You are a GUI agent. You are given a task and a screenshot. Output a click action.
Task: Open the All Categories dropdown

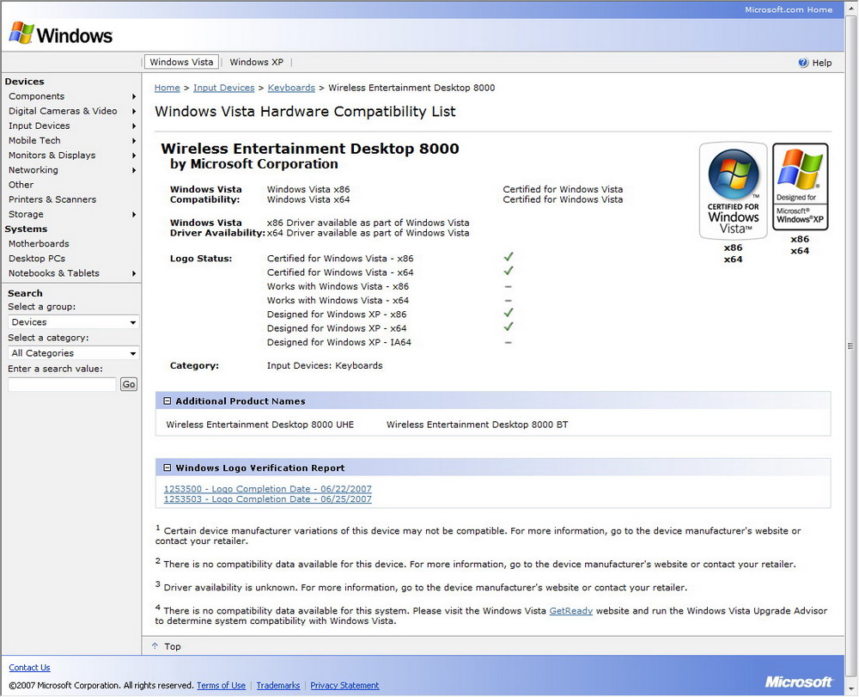[73, 353]
